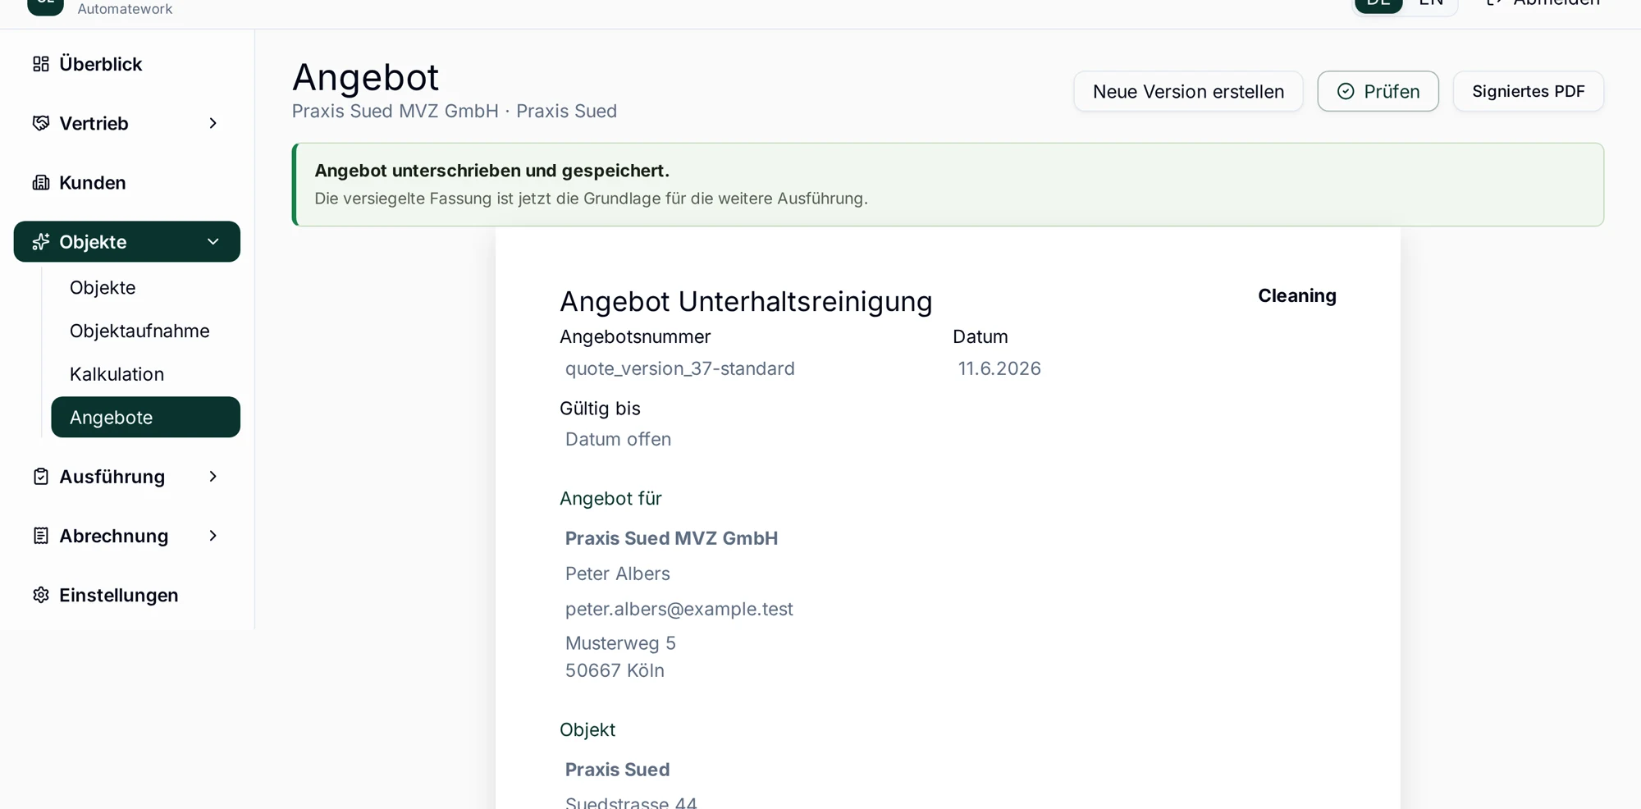Viewport: 1641px width, 809px height.
Task: Click the date 11.6.2026
Action: [x=999, y=368]
